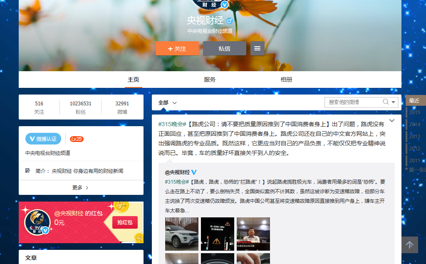Click the magnifier icon in the microblog search box
Image resolution: width=426 pixels, height=264 pixels.
tap(386, 102)
